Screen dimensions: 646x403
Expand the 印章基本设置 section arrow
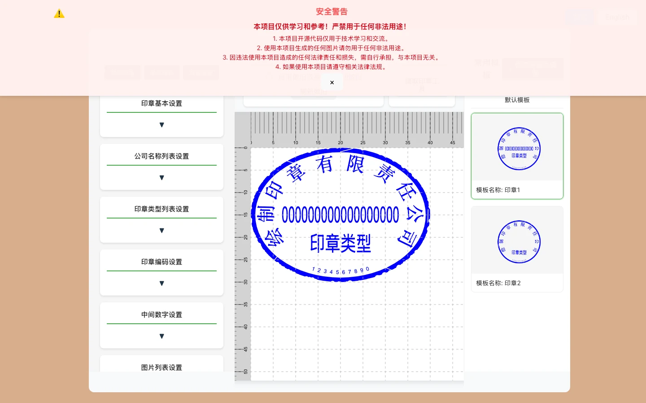tap(161, 125)
